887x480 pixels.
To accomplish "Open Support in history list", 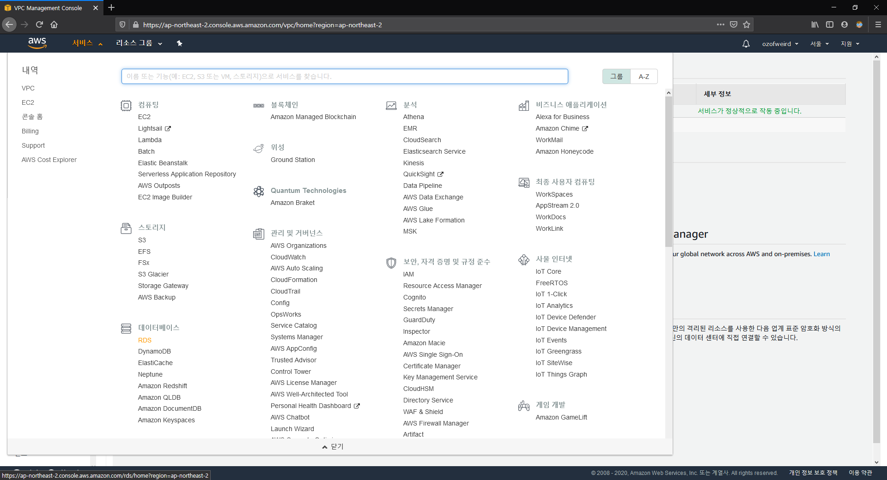I will [33, 145].
